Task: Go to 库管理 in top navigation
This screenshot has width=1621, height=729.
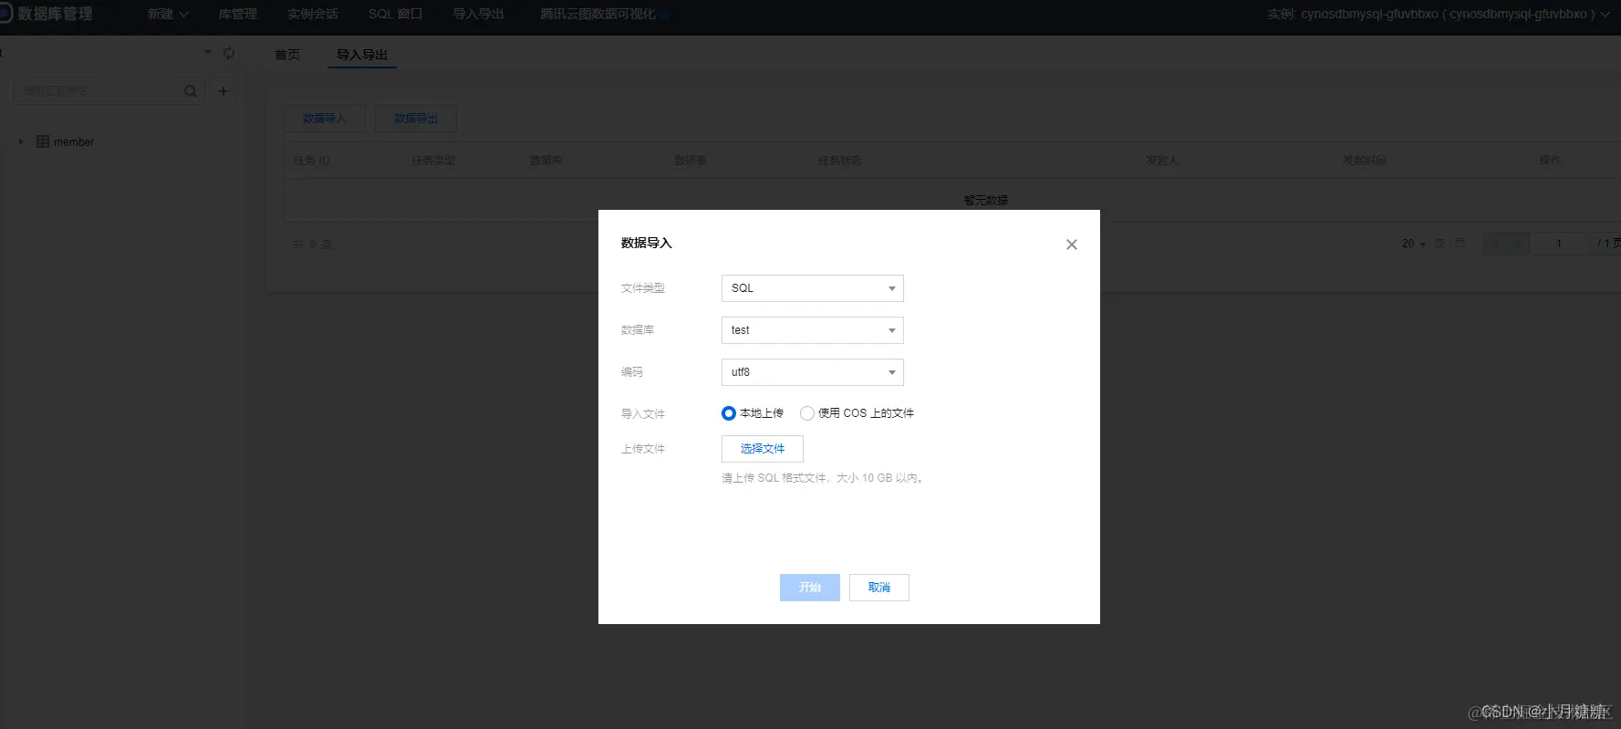Action: (x=237, y=15)
